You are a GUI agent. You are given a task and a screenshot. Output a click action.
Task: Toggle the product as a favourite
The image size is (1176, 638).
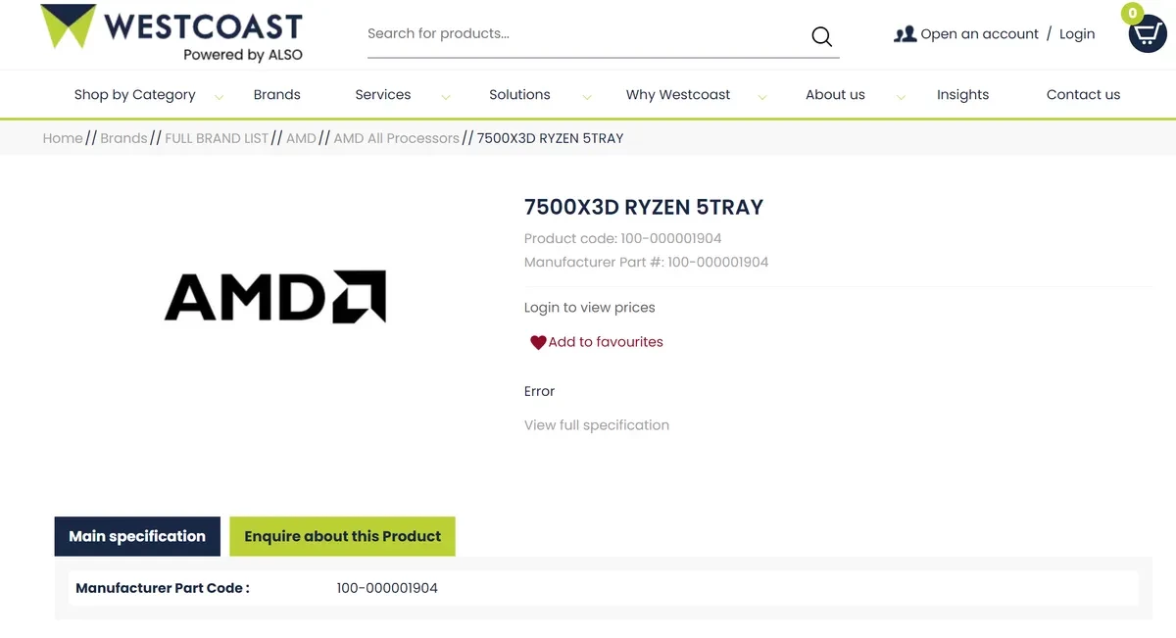[605, 342]
